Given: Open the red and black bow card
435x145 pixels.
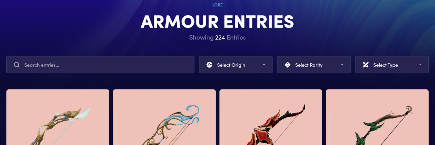Looking at the screenshot, I should pyautogui.click(x=271, y=117).
